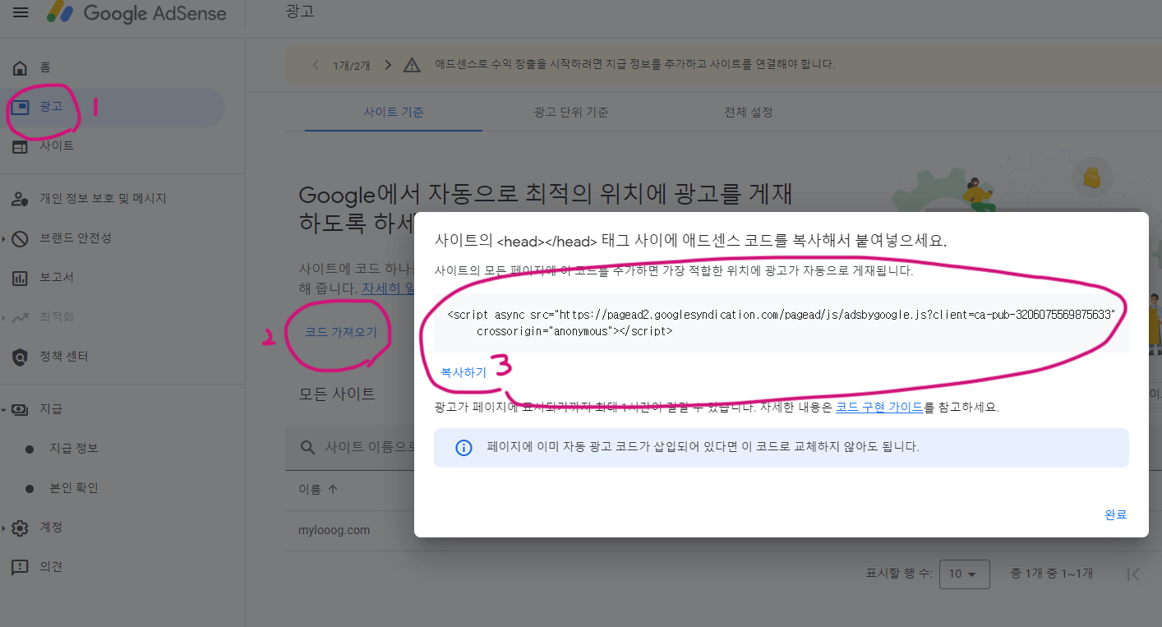Click the 1개/2개 notification counter

pyautogui.click(x=352, y=65)
